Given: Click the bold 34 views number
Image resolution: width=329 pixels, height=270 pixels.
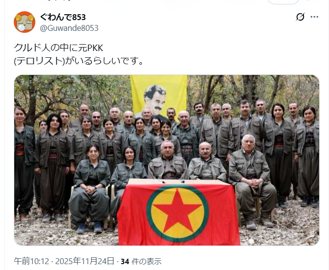Looking at the screenshot, I should 125,261.
